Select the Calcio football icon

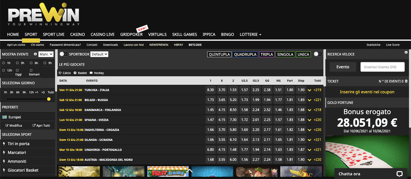(x=60, y=73)
